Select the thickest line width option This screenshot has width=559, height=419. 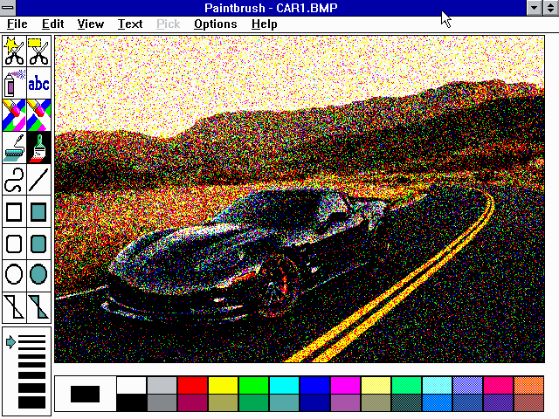pyautogui.click(x=31, y=402)
